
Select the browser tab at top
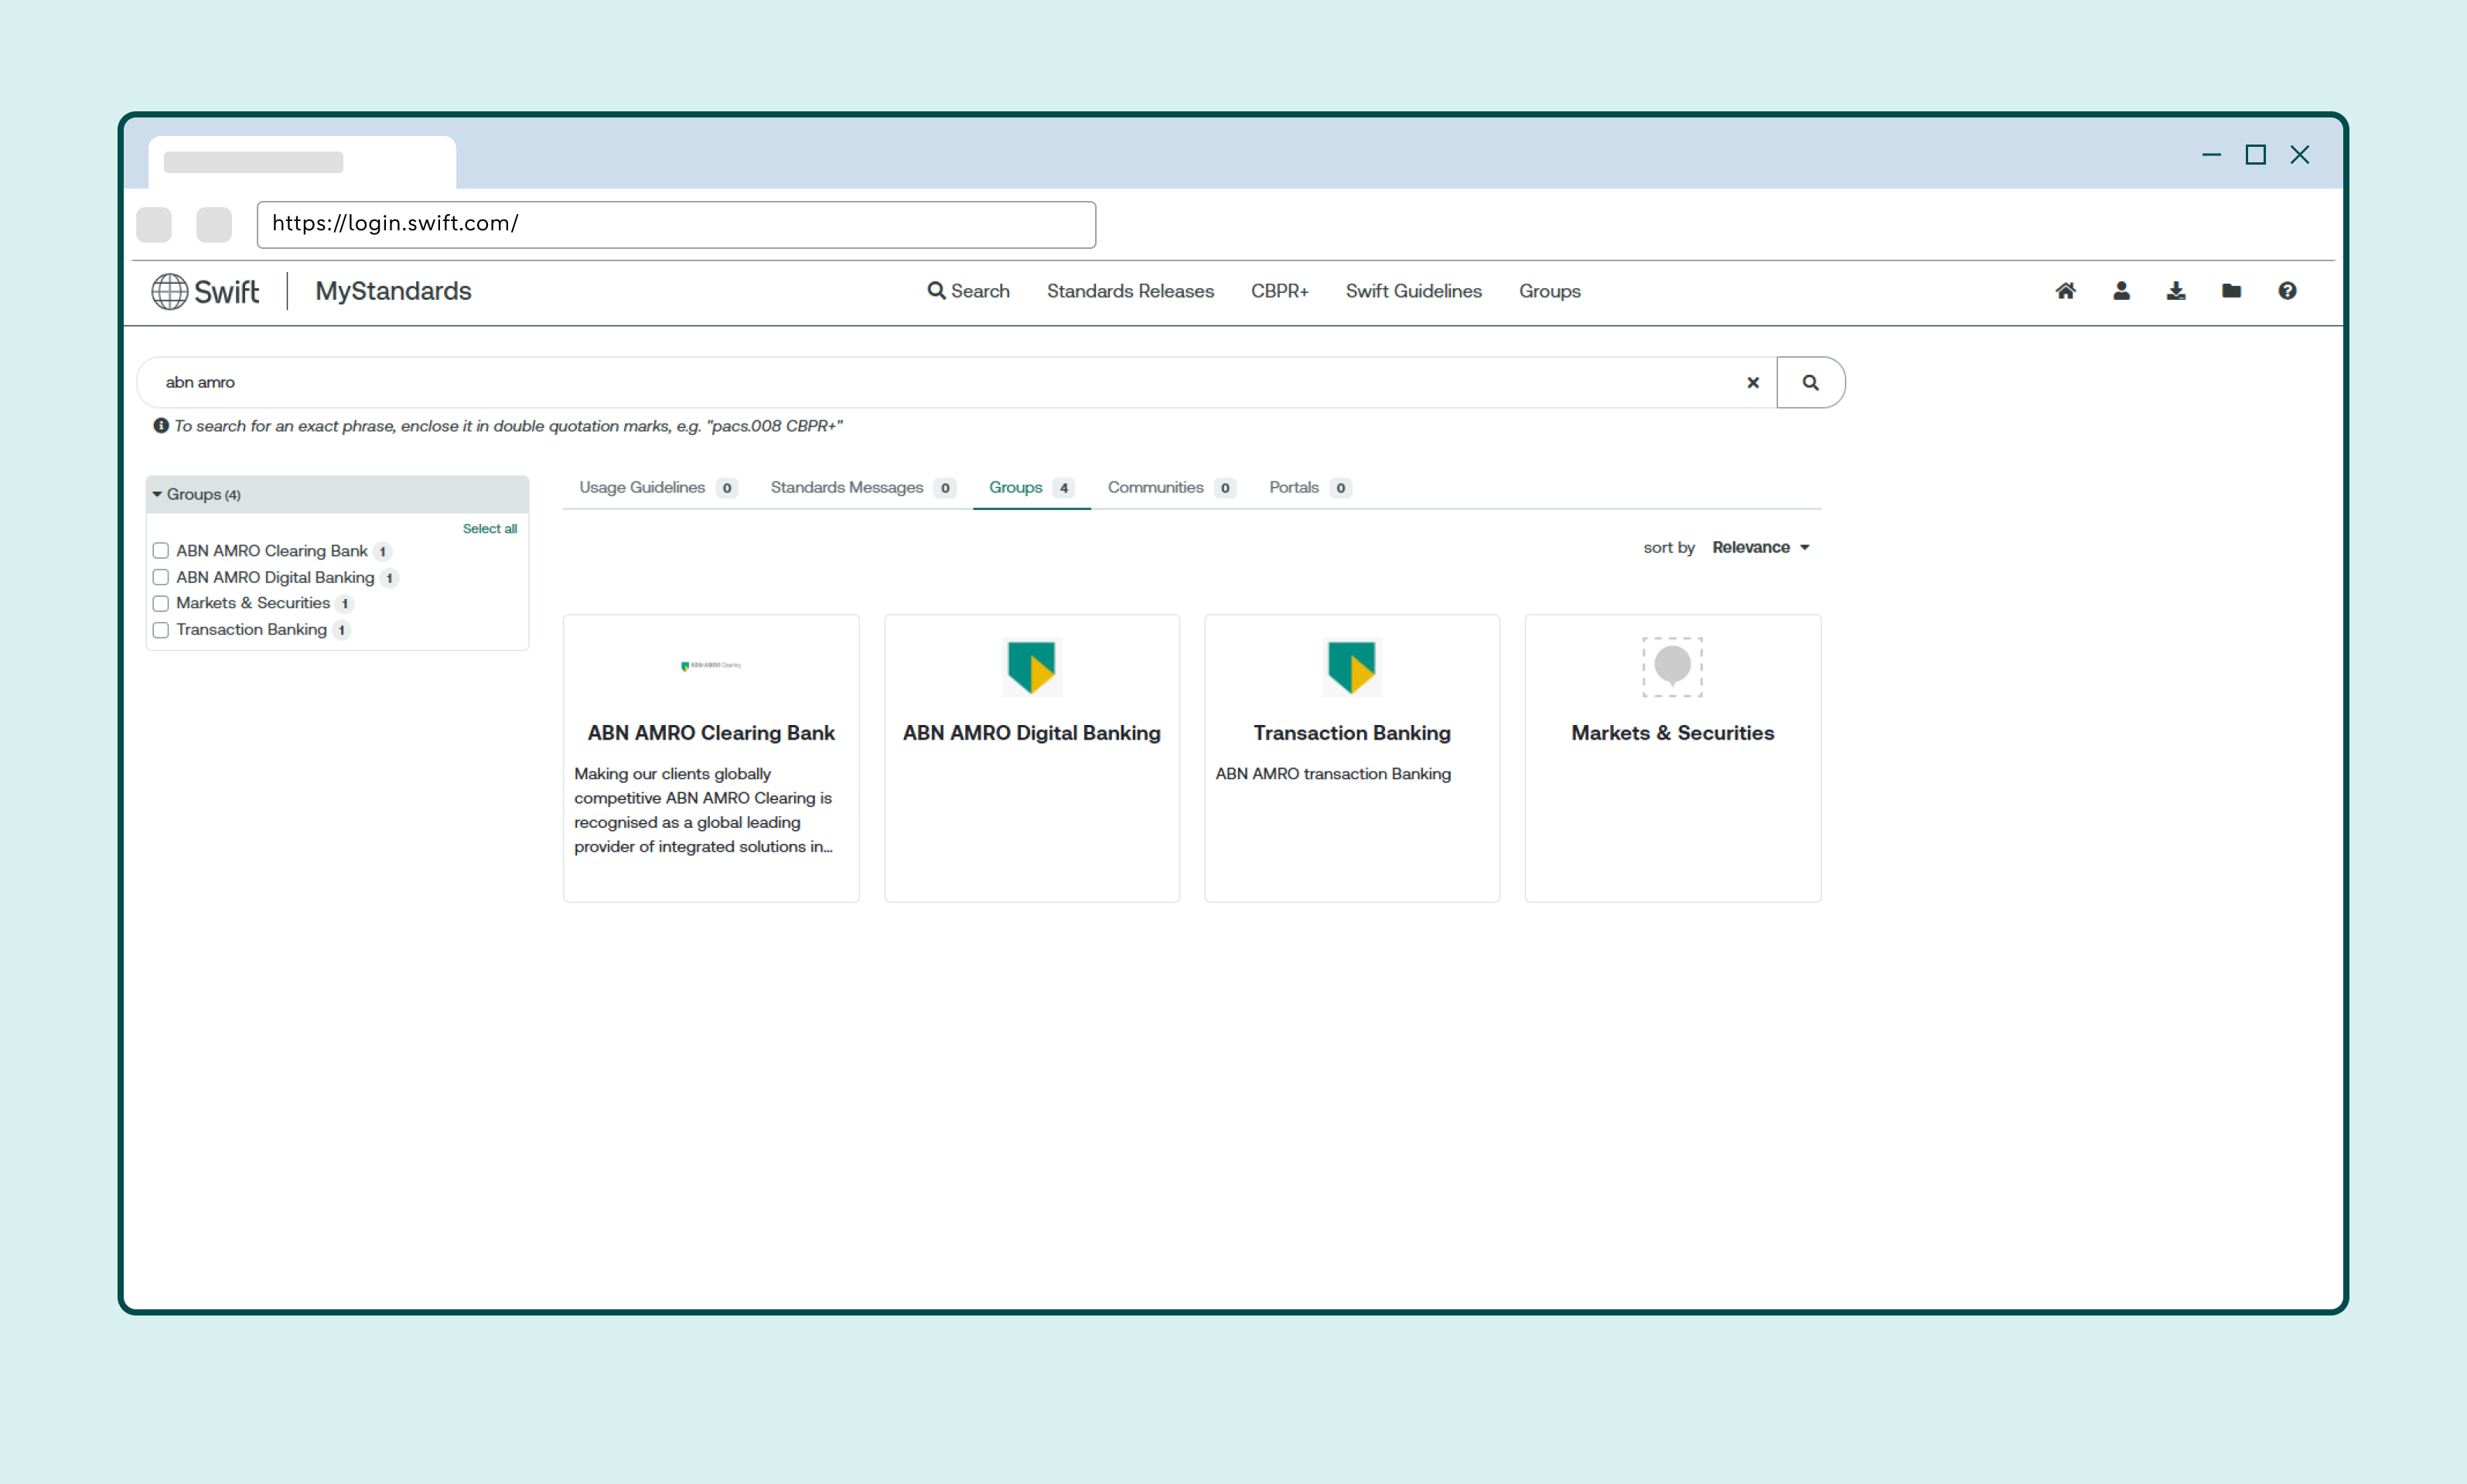(302, 162)
